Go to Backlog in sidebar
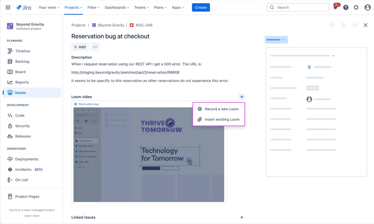 (22, 62)
